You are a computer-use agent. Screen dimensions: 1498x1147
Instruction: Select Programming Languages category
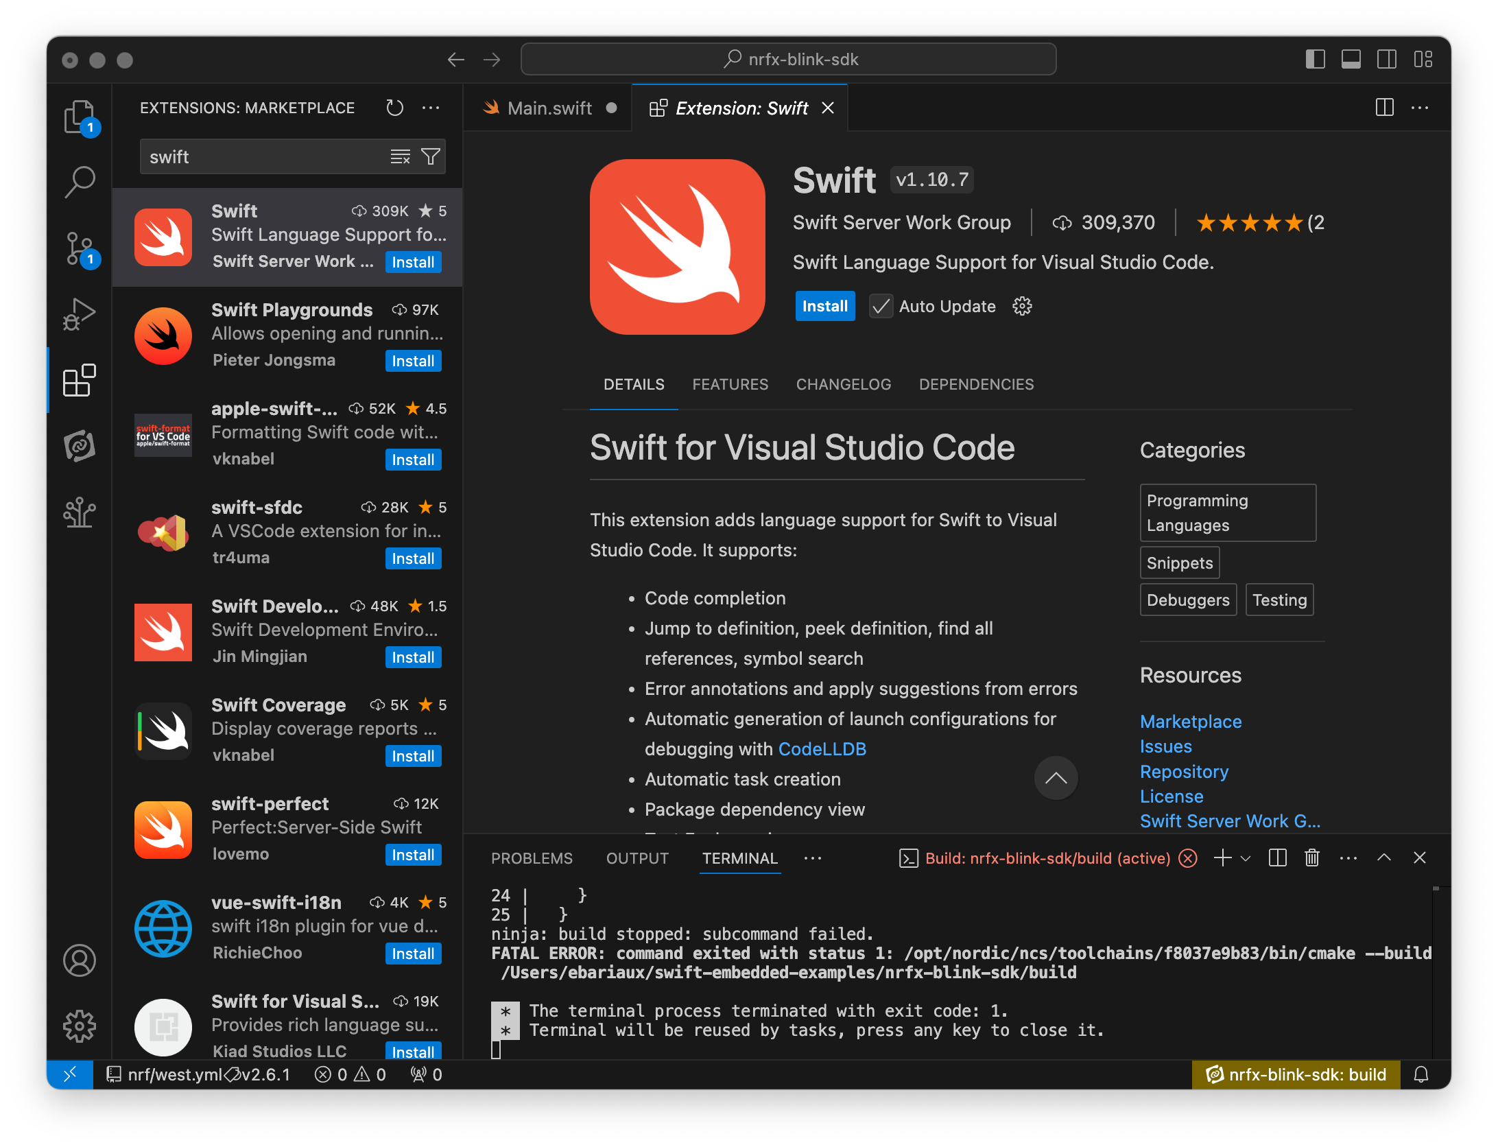pos(1228,512)
